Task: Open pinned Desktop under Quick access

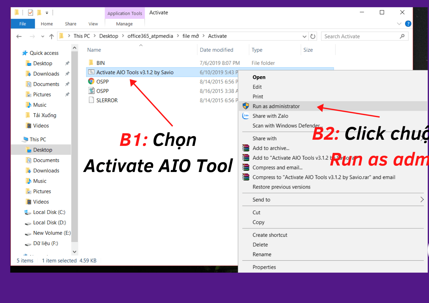Action: coord(43,63)
